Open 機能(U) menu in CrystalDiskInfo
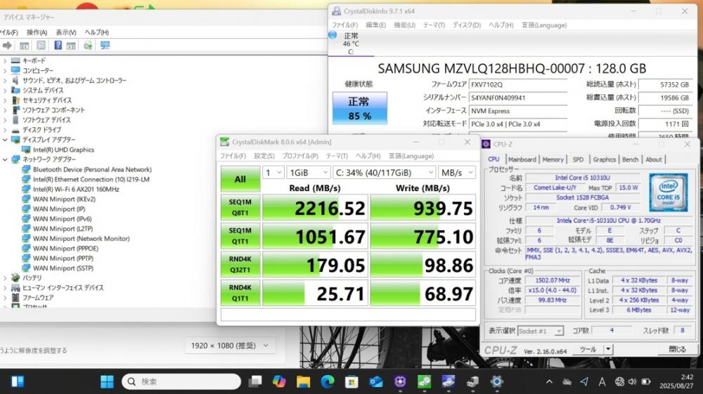703x394 pixels. coord(404,25)
